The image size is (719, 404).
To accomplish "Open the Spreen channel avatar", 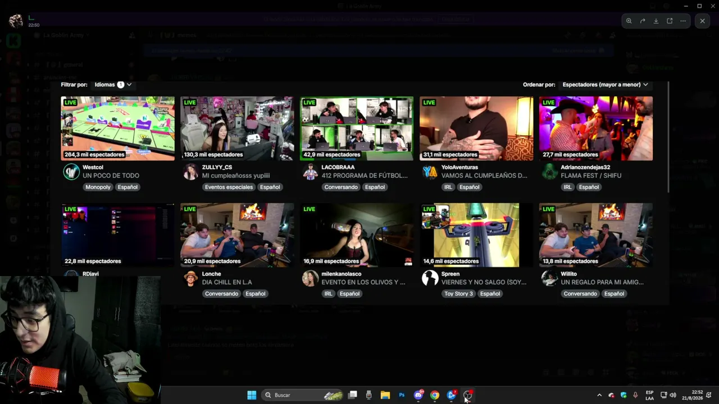I will coord(430,278).
